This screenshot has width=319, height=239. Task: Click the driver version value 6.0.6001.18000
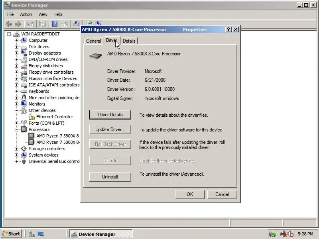tap(159, 89)
